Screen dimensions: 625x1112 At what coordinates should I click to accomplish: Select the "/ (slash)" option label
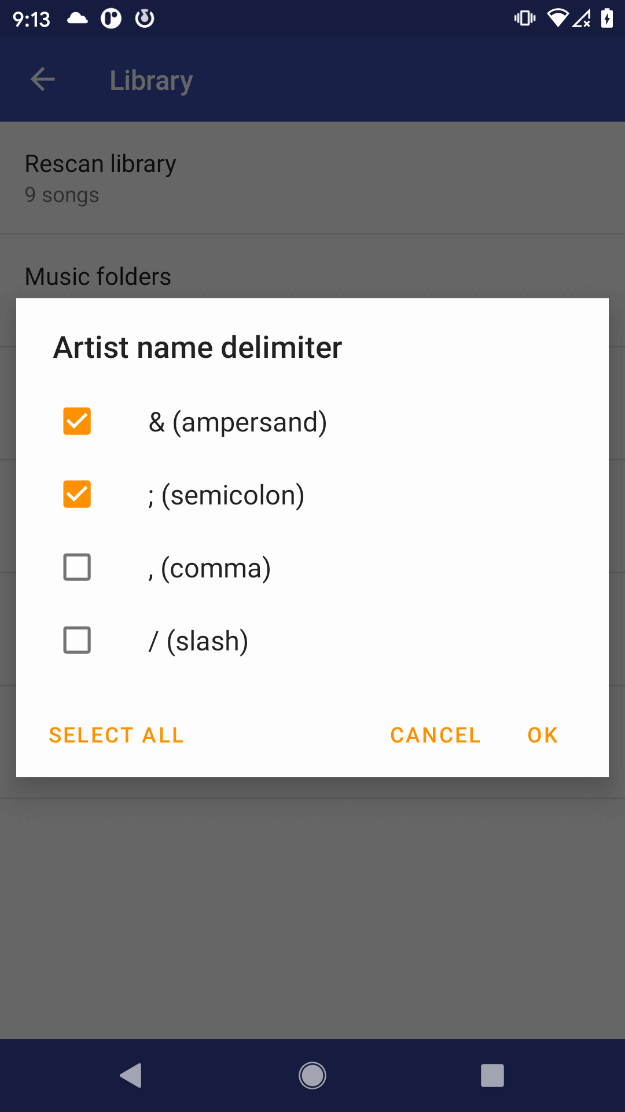click(x=198, y=641)
